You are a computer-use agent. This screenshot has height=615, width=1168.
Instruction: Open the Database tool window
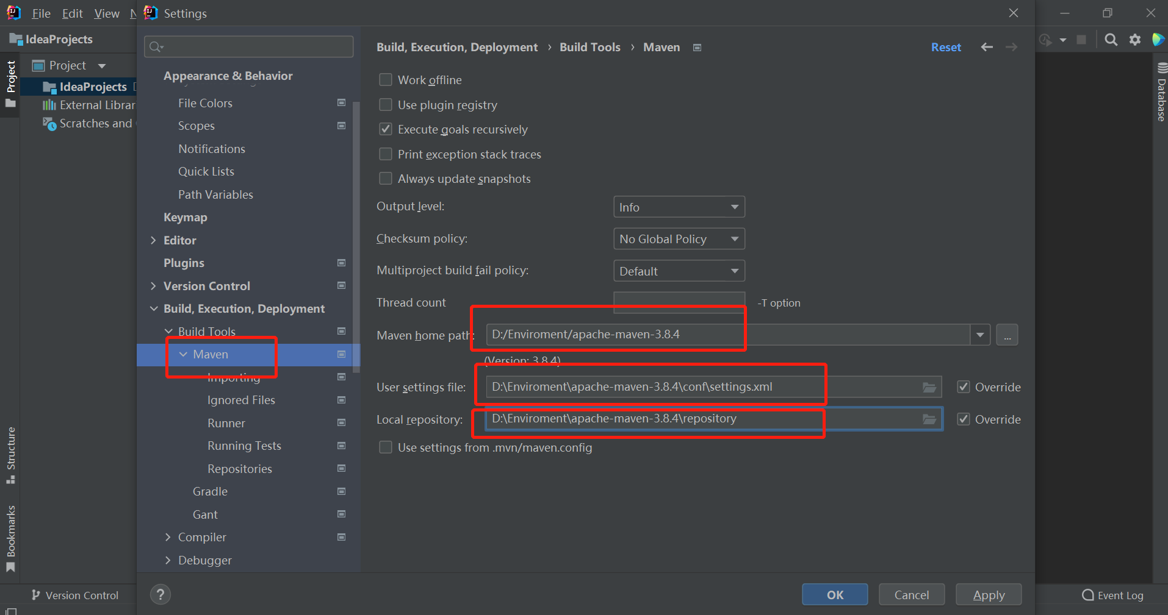(1161, 93)
